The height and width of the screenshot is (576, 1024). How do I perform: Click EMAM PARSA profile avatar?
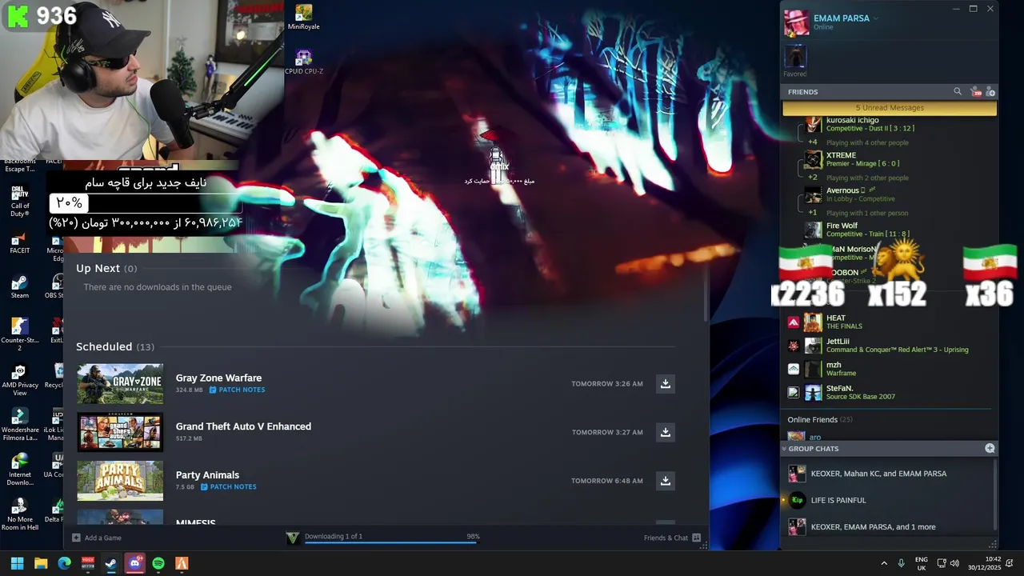796,23
